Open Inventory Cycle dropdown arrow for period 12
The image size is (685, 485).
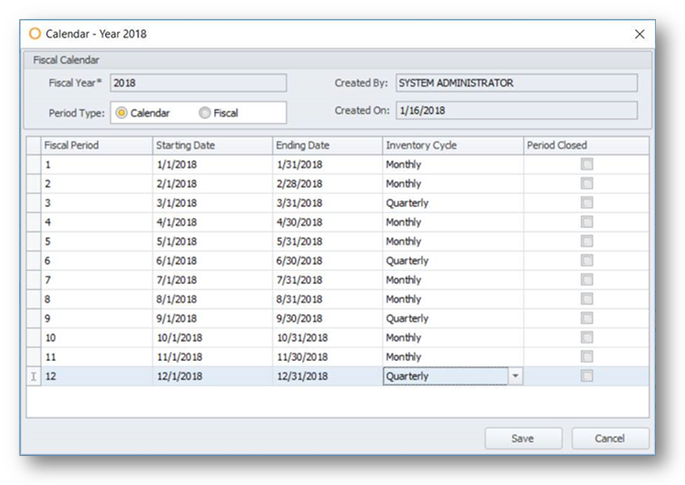[x=515, y=376]
